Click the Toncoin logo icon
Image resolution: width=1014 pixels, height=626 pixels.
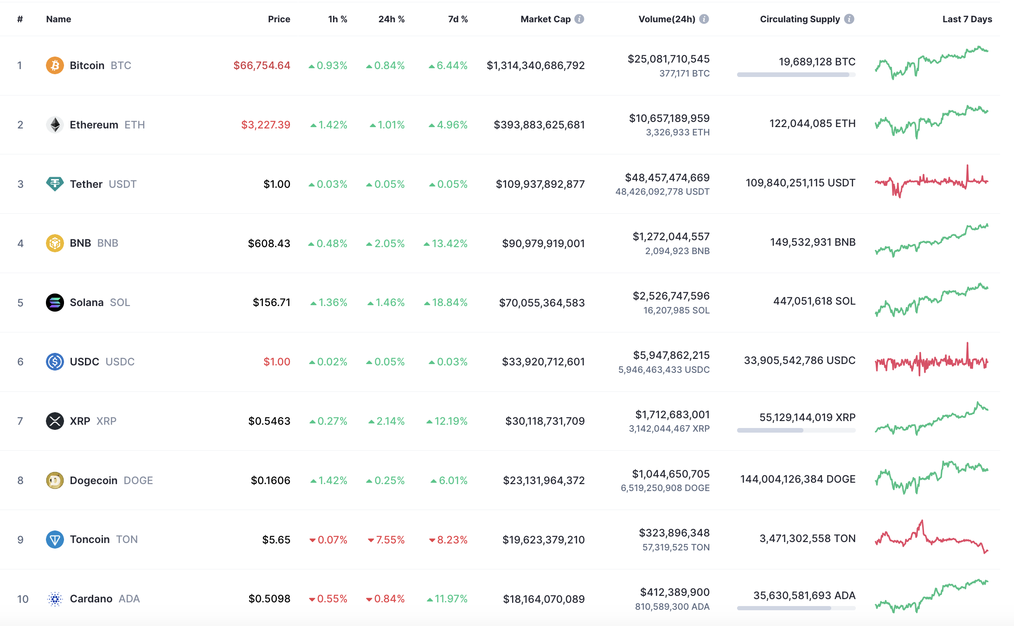55,539
